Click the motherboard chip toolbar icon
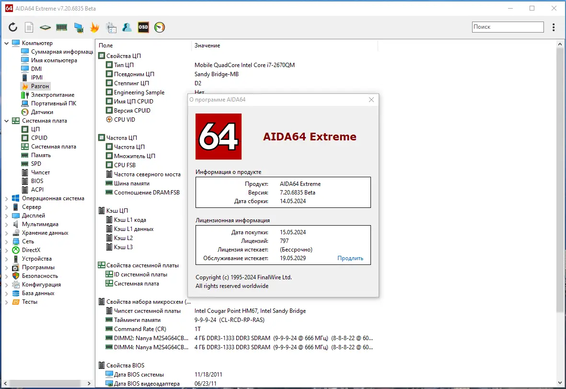This screenshot has width=566, height=389. tap(45, 27)
